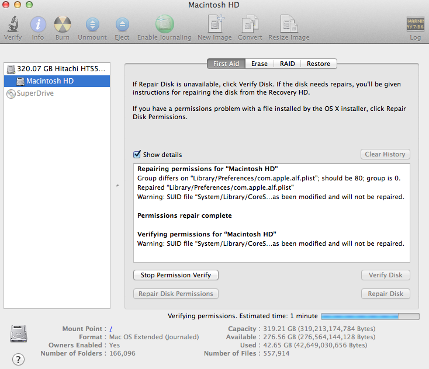Click the status text "Verifying permissions. Estimated time"
429x369 pixels.
(x=243, y=316)
